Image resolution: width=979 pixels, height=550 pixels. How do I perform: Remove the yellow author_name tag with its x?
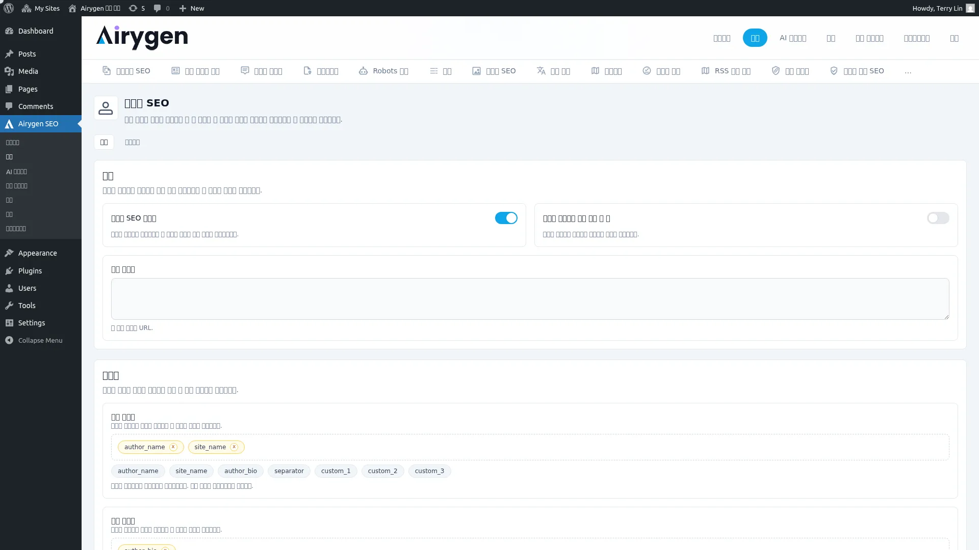tap(173, 447)
